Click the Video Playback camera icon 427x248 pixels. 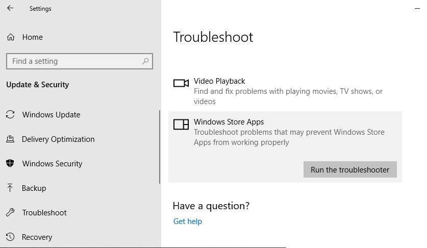181,83
